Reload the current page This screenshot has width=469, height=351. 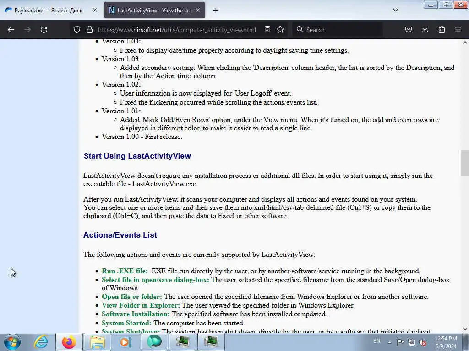[x=44, y=30]
